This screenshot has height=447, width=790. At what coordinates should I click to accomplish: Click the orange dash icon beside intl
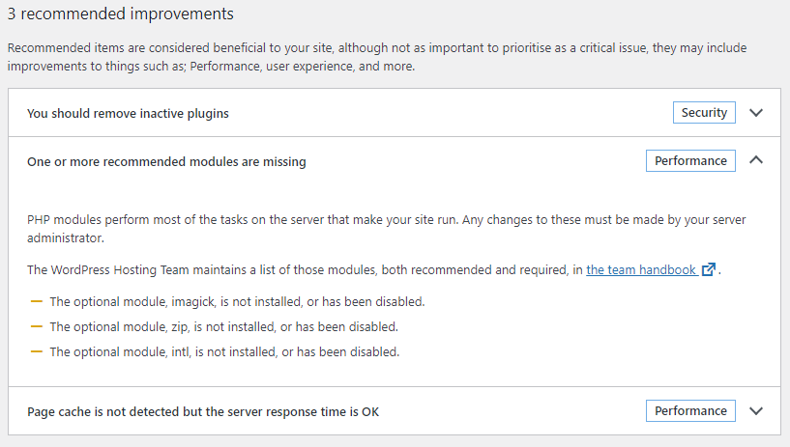point(37,351)
